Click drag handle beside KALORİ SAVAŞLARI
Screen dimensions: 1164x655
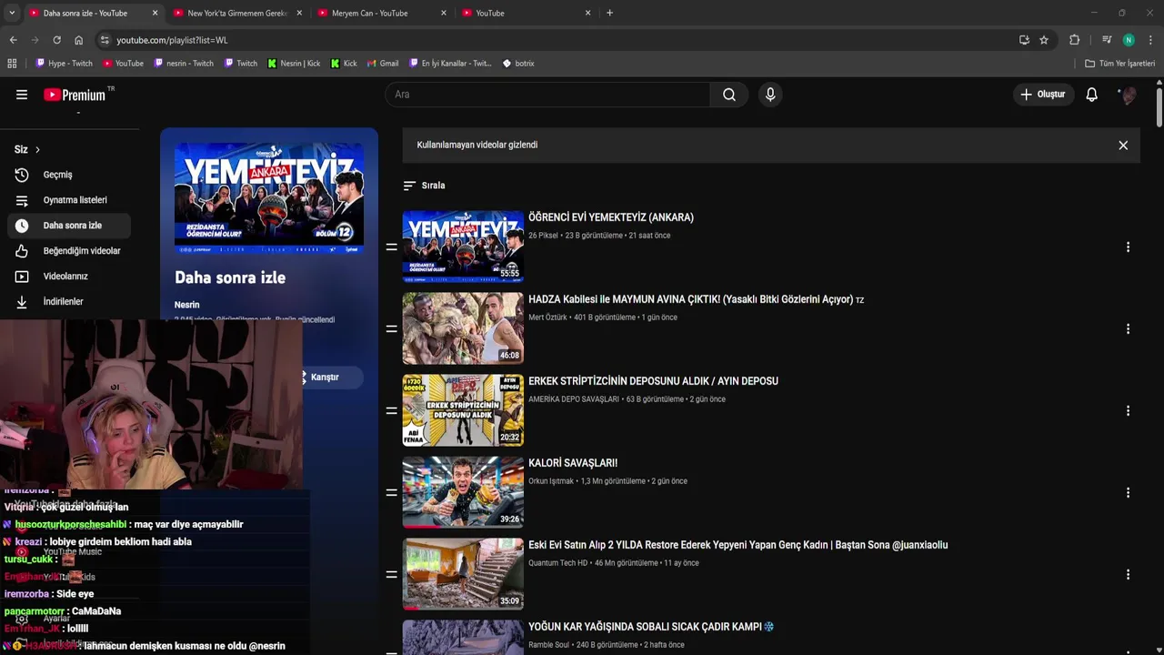click(391, 492)
